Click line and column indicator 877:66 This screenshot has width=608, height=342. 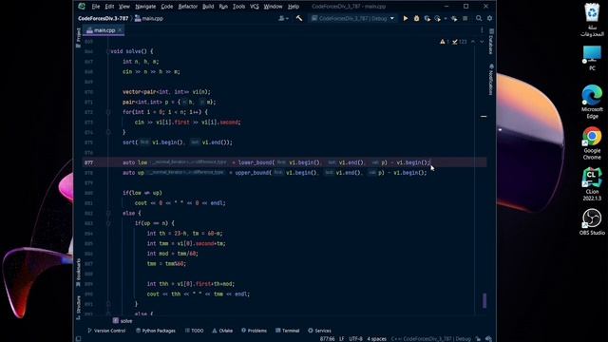(x=327, y=339)
